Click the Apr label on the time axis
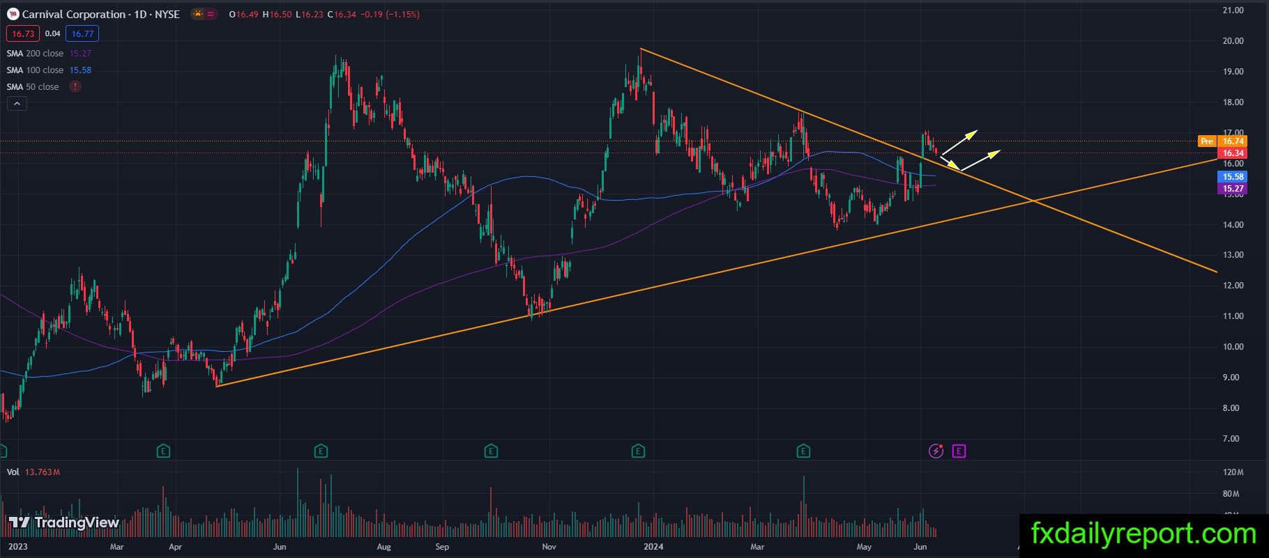This screenshot has width=1269, height=558. click(x=175, y=547)
